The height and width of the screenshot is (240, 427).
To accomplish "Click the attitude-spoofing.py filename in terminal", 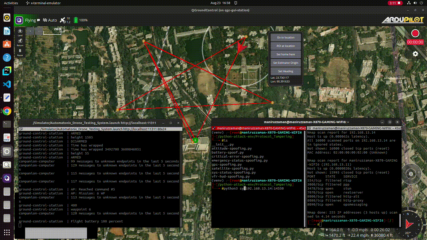I will [x=232, y=149].
